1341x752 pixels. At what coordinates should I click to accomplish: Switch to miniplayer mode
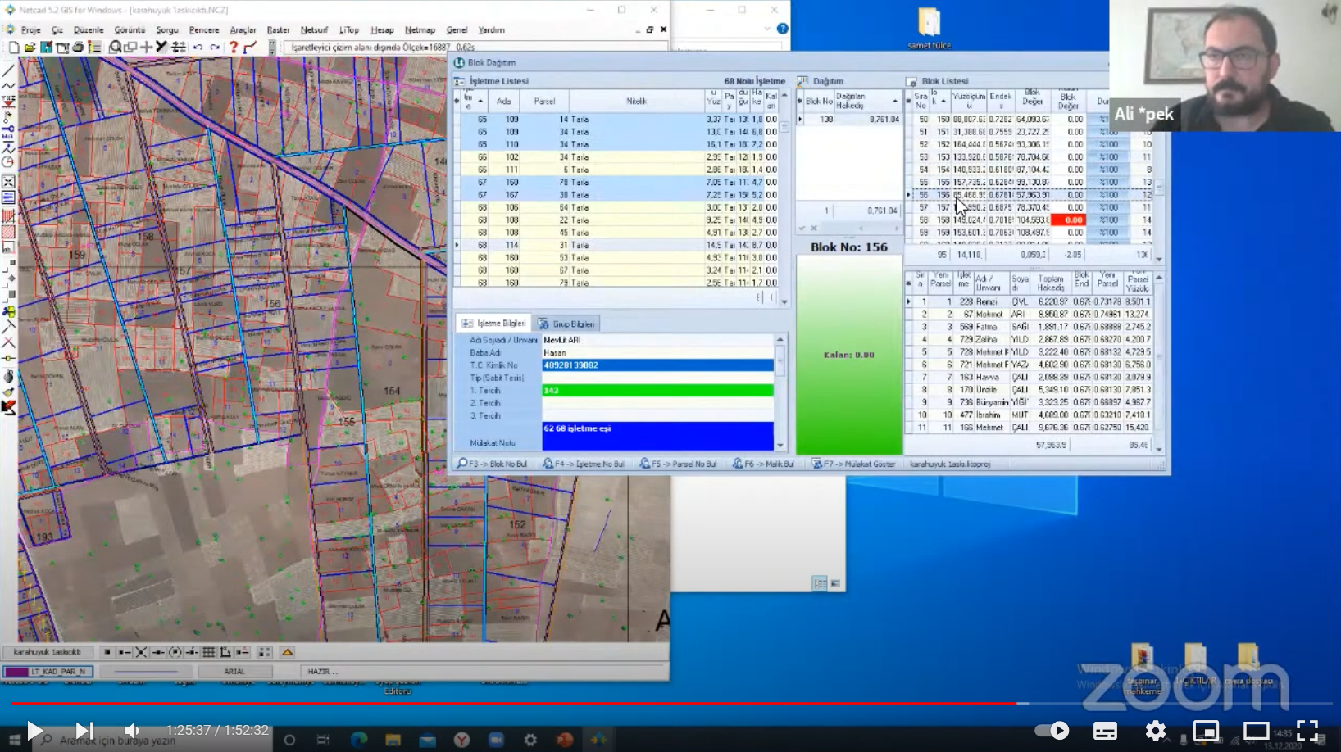click(x=1206, y=730)
